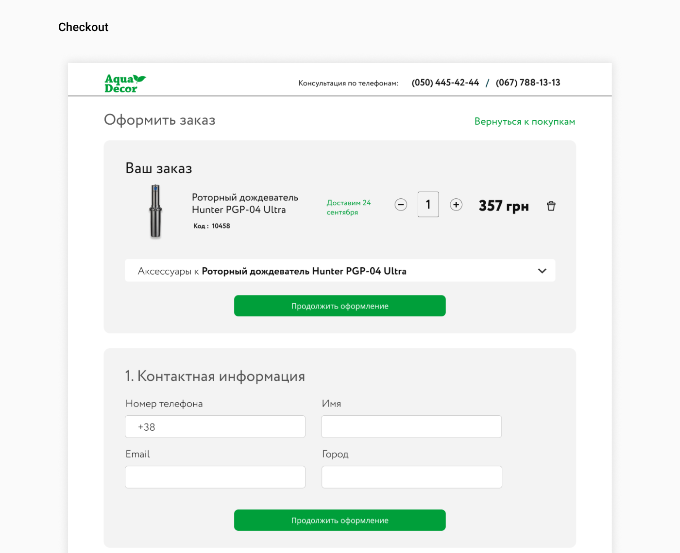Click the 357 грн price

click(x=504, y=206)
